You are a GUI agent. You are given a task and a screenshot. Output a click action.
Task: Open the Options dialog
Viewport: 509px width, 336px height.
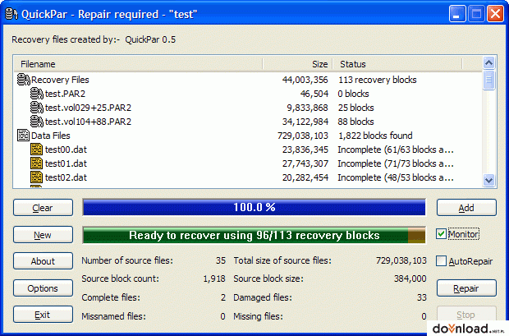point(43,288)
